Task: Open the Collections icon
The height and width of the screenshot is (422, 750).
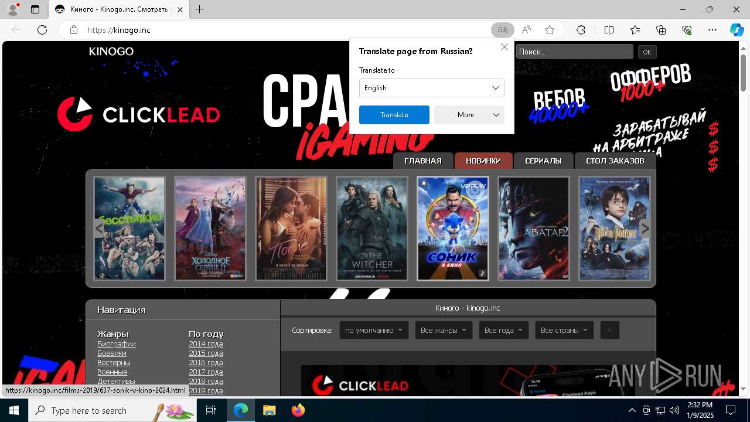Action: 661,30
